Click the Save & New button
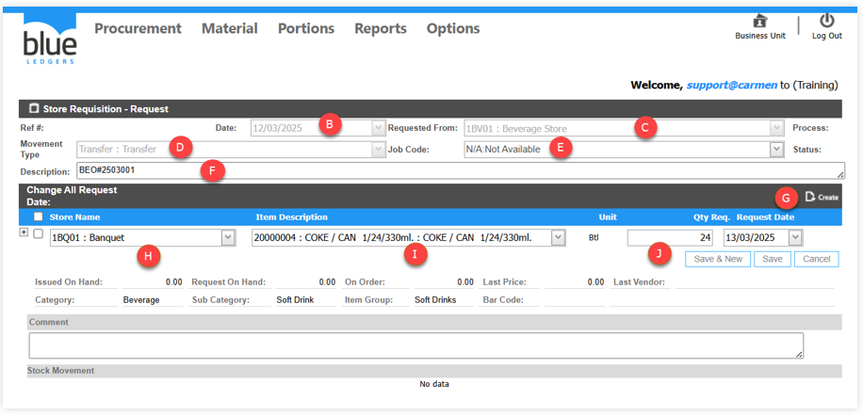 [x=718, y=259]
